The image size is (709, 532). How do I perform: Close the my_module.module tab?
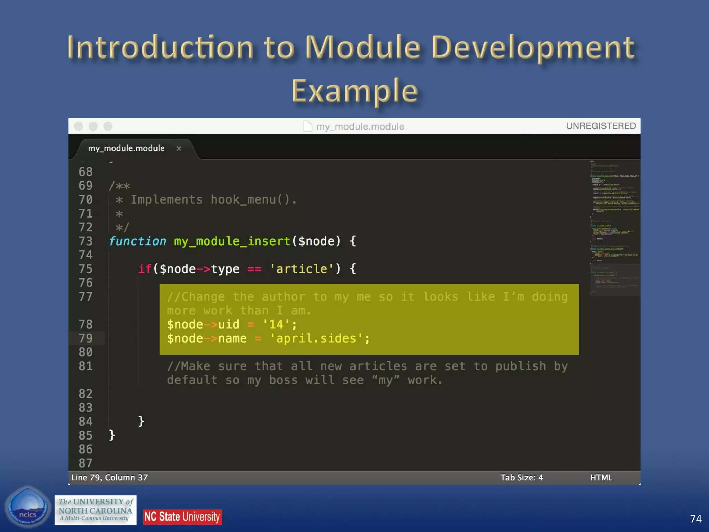click(179, 149)
